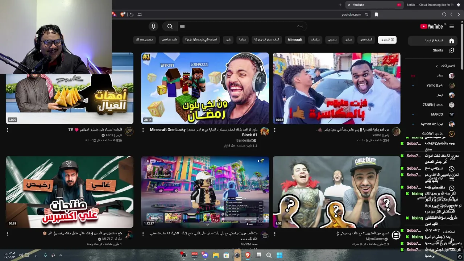The height and width of the screenshot is (261, 464).
Task: Open Ayman Az channel in subscriptions
Action: point(434,124)
